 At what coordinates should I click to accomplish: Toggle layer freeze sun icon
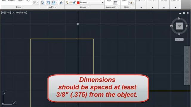pyautogui.click(x=71, y=2)
